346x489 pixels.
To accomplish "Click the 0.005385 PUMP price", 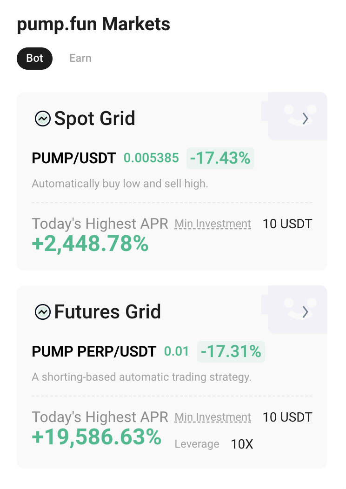I will pyautogui.click(x=151, y=159).
